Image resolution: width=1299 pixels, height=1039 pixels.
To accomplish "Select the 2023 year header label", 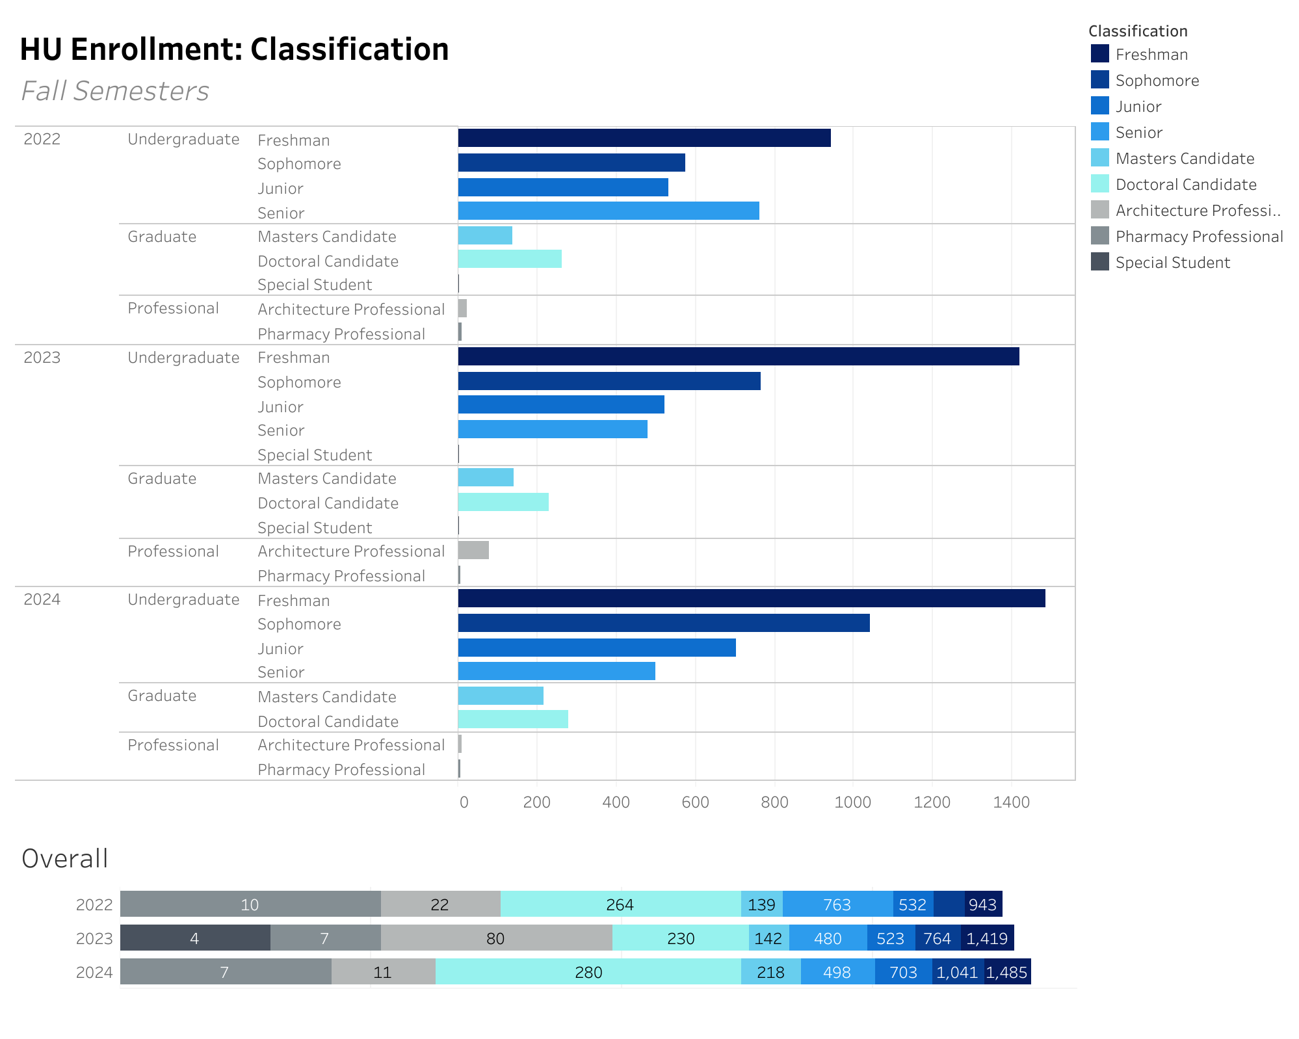I will 42,358.
